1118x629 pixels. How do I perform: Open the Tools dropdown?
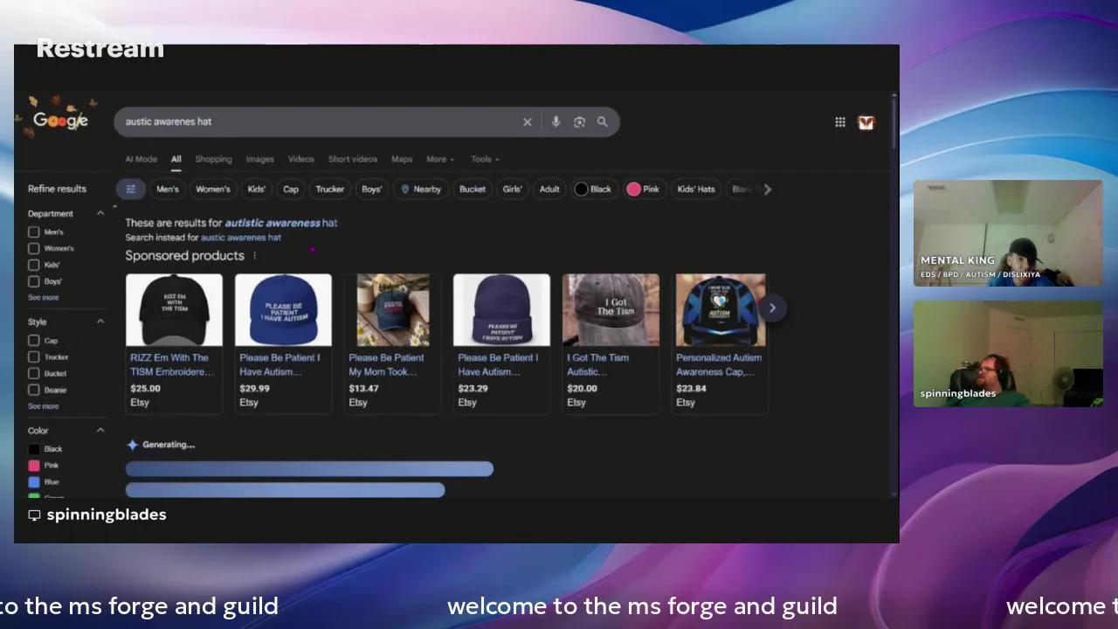(485, 159)
